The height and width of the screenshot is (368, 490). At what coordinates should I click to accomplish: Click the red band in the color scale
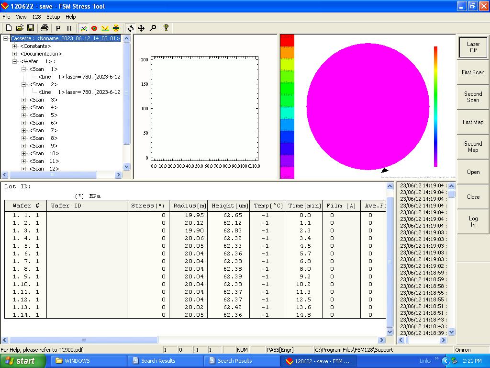(x=287, y=41)
